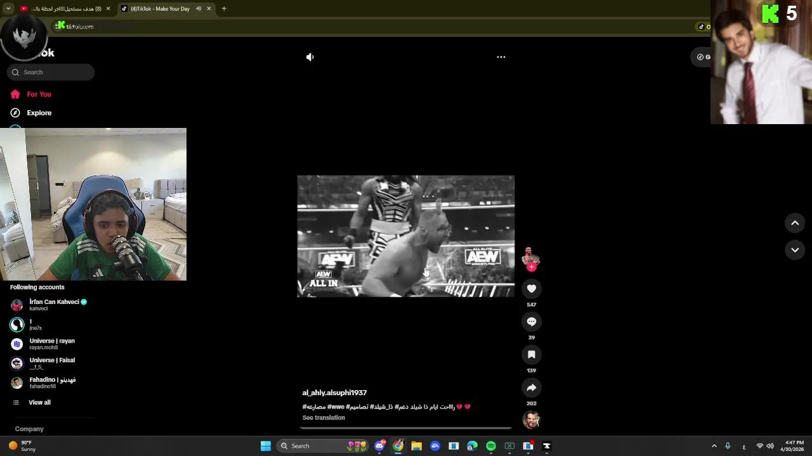Go to the previous video with the up chevron
The width and height of the screenshot is (812, 456).
pos(795,223)
